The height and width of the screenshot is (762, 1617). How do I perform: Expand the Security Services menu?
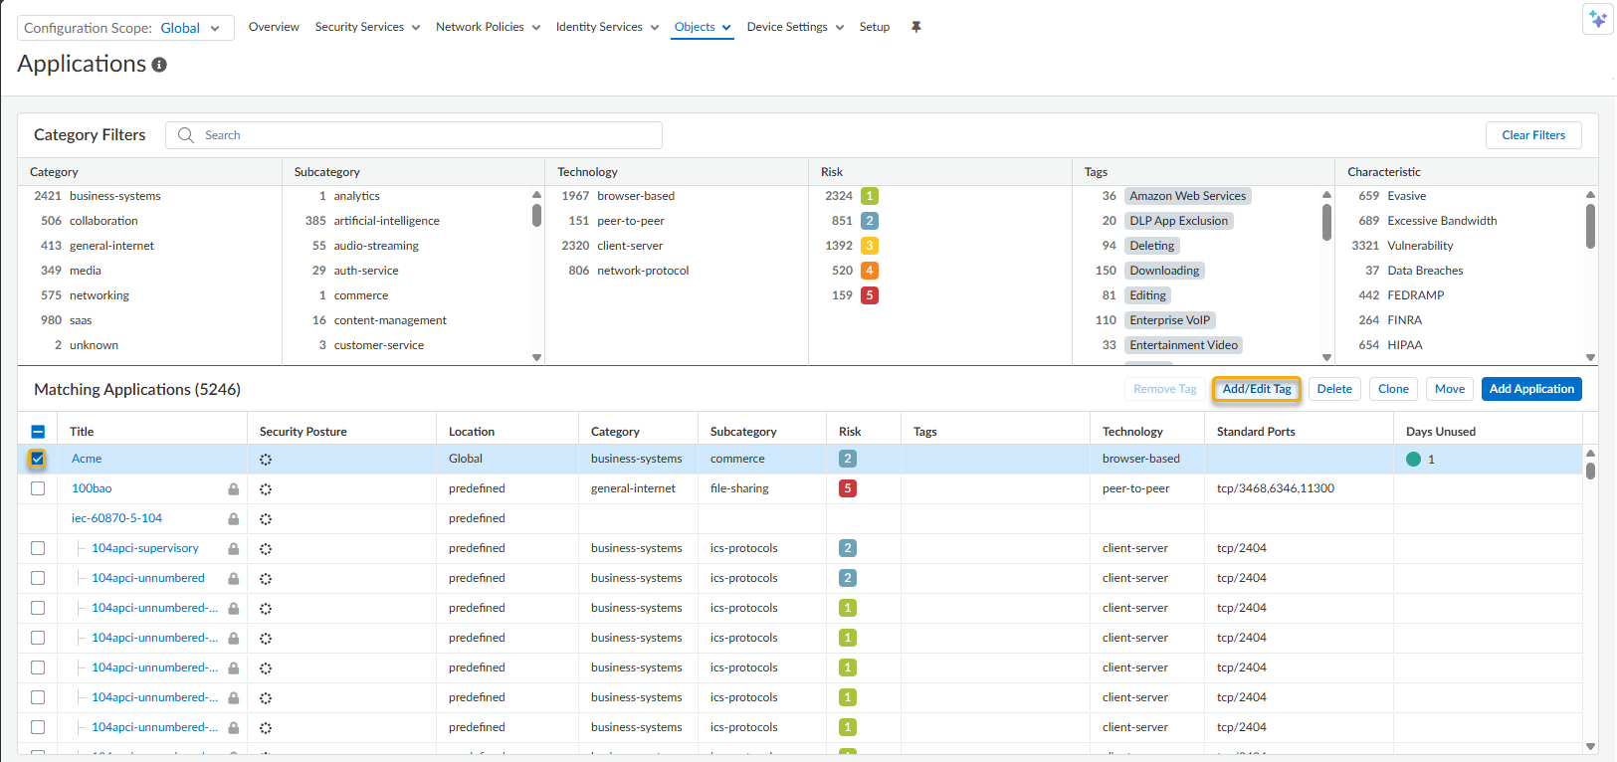coord(367,27)
